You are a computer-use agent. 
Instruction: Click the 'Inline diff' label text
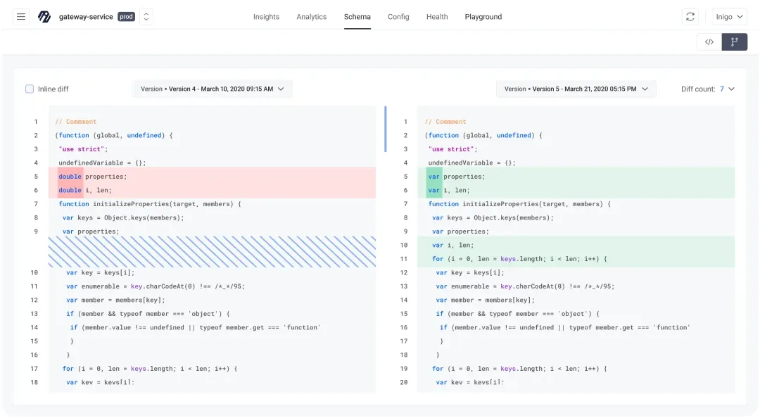click(x=53, y=89)
